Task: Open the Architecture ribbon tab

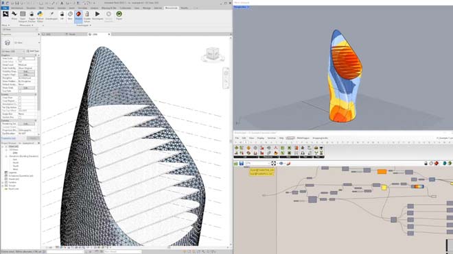Action: (16, 8)
